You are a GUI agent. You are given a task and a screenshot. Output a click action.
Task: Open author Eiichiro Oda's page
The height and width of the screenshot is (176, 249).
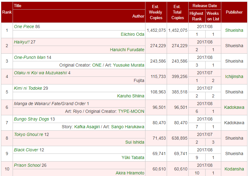pyautogui.click(x=133, y=34)
